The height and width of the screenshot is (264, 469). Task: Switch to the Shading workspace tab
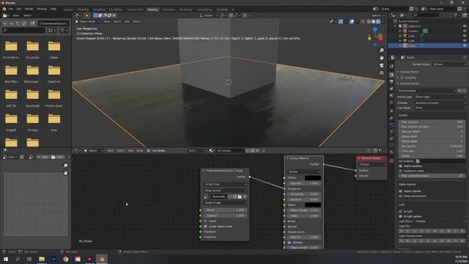[152, 10]
